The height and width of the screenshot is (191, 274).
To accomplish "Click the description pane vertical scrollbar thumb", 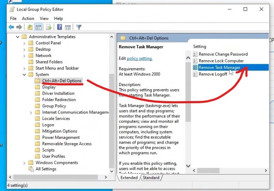I will pyautogui.click(x=188, y=92).
